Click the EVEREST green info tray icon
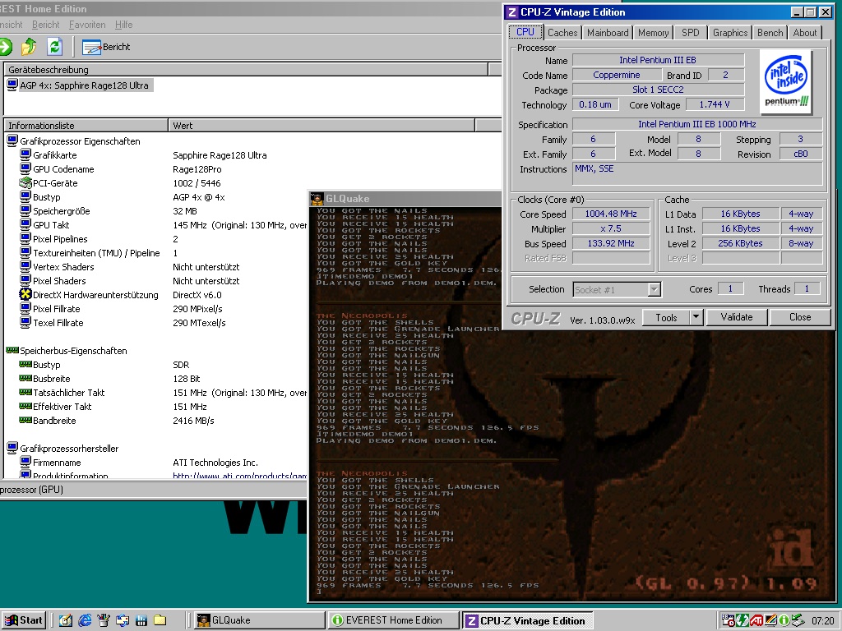The height and width of the screenshot is (631, 842). click(x=784, y=621)
